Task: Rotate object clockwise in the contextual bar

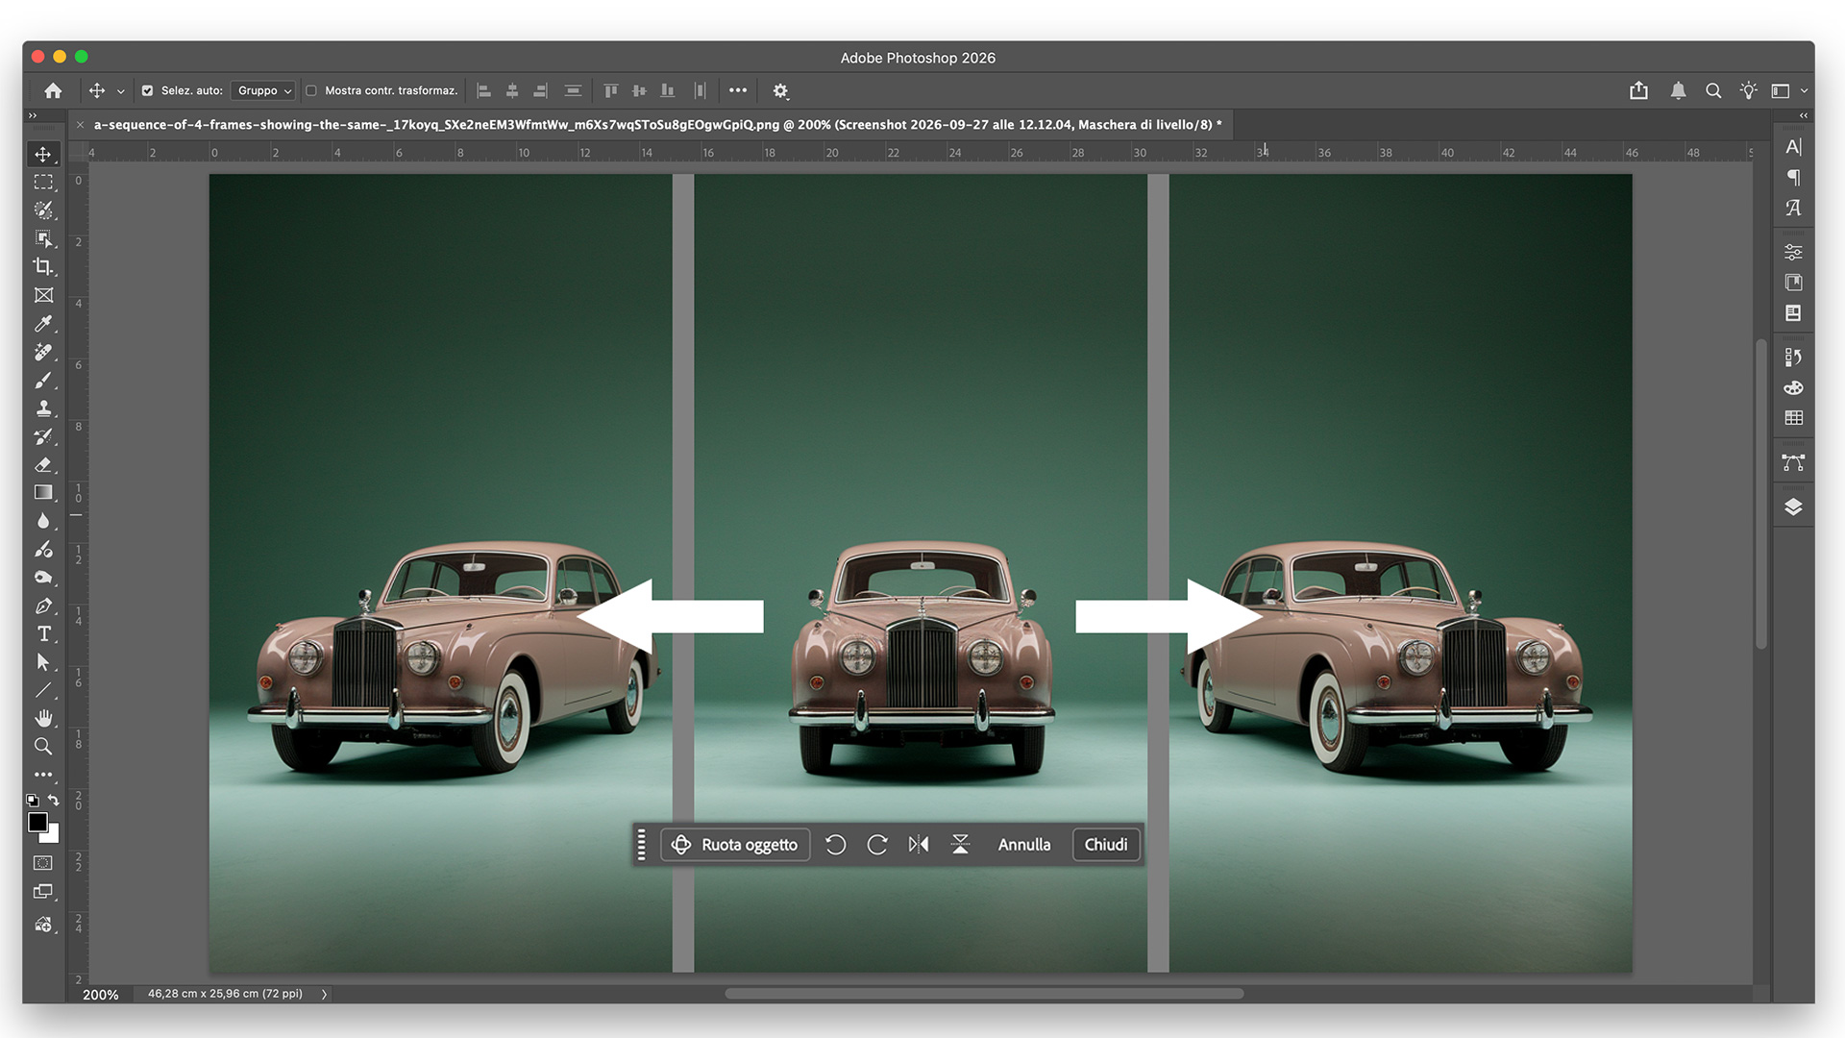Action: tap(877, 844)
